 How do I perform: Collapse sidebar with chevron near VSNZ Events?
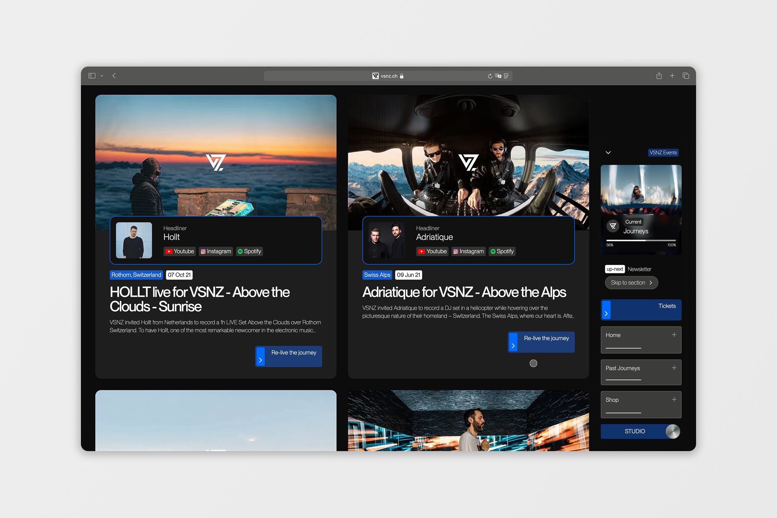tap(608, 153)
